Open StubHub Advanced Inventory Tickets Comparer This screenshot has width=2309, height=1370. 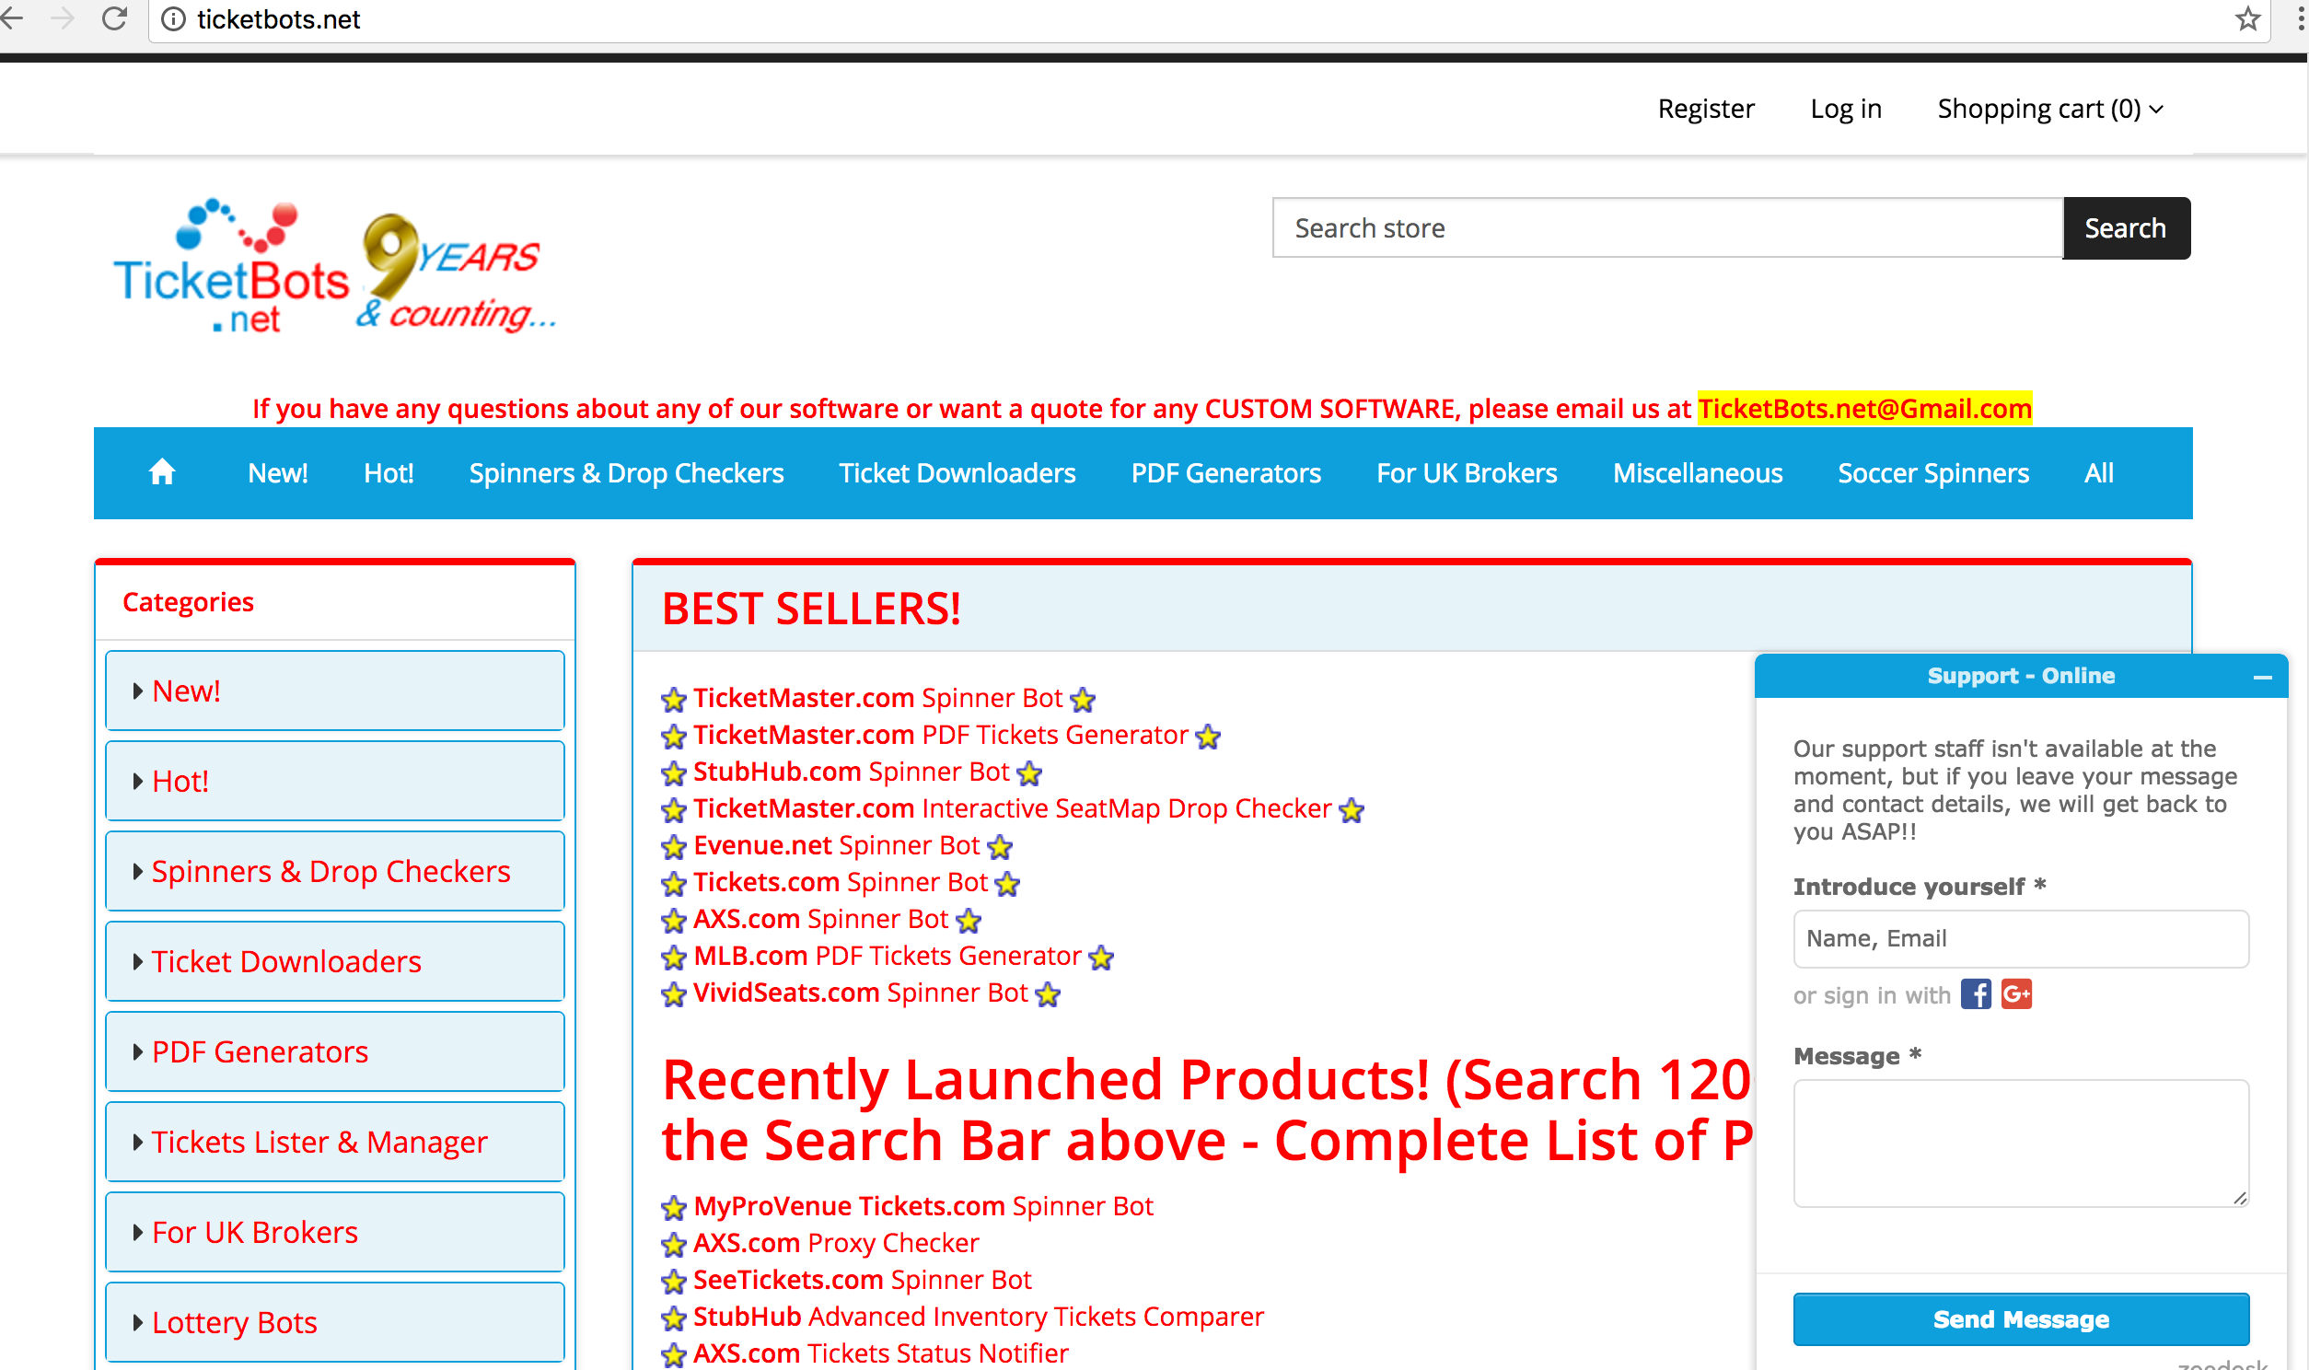(979, 1317)
